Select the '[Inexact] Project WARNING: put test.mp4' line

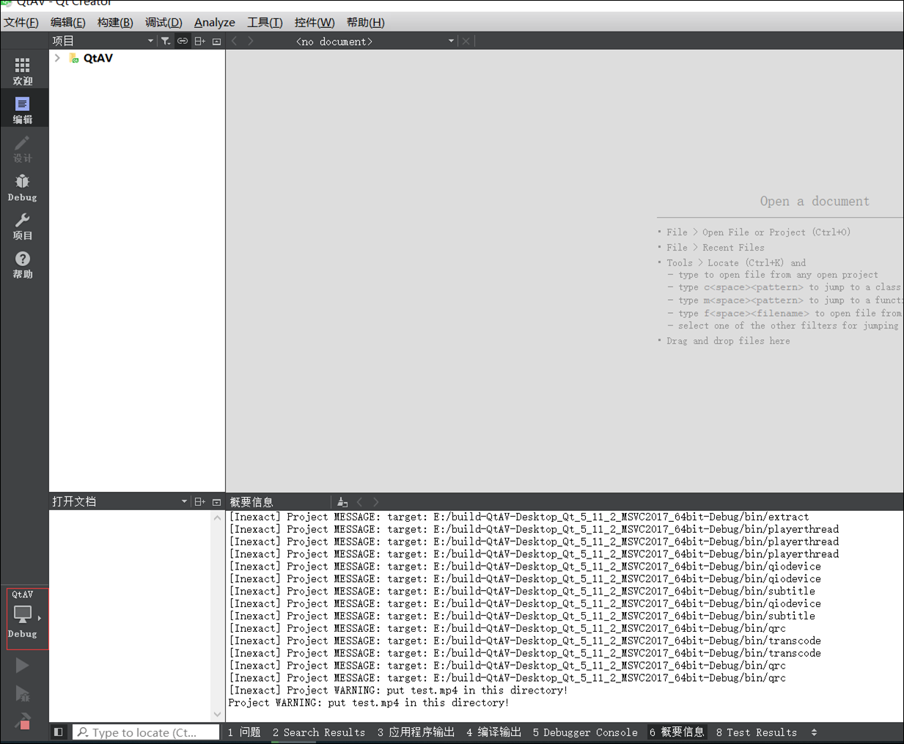[398, 690]
